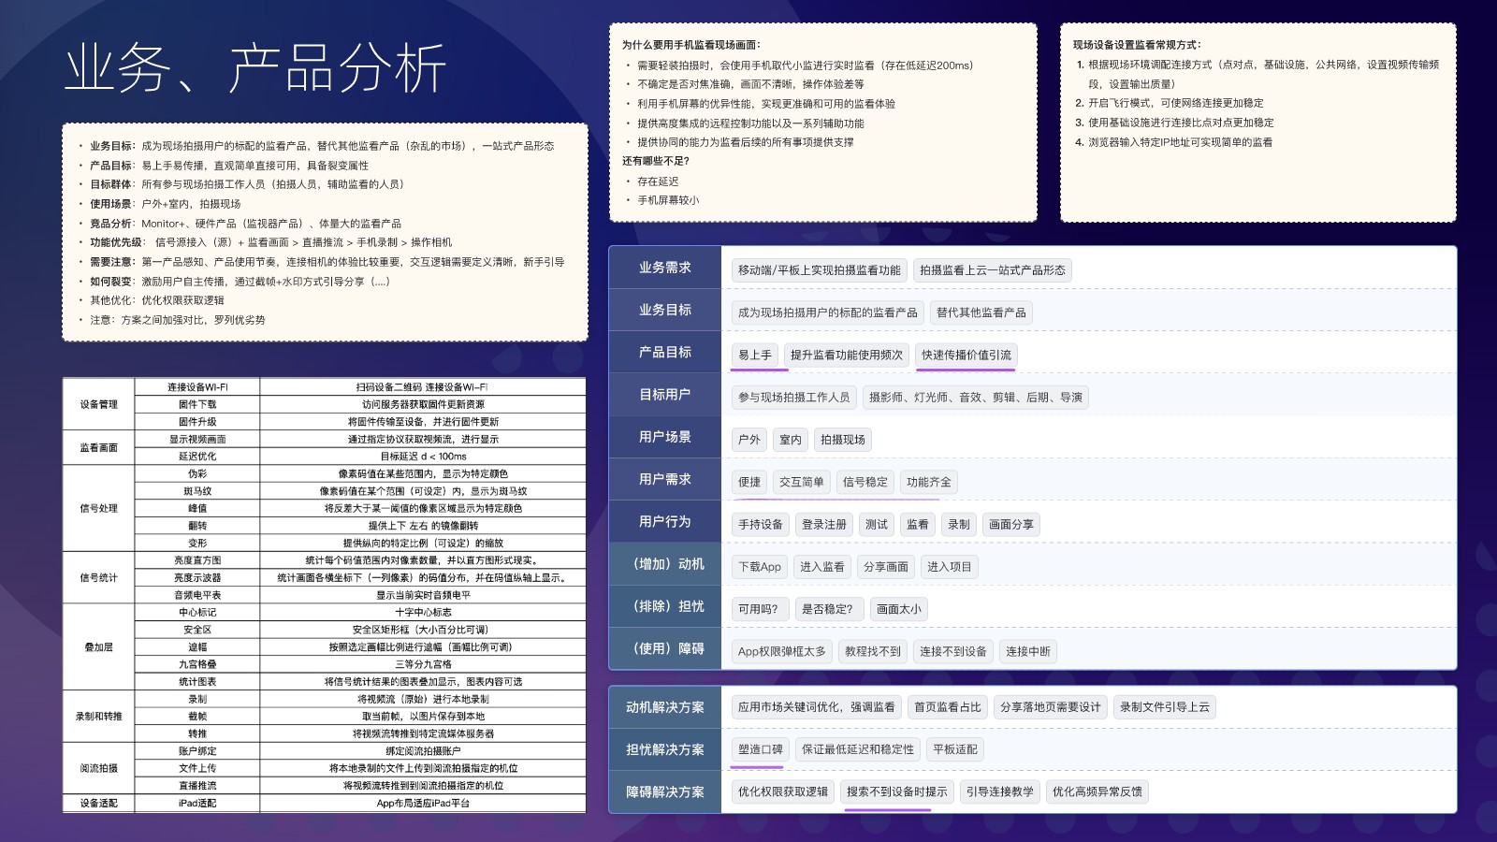1497x842 pixels.
Task: Click the 信号稳定 tag
Action: (865, 482)
